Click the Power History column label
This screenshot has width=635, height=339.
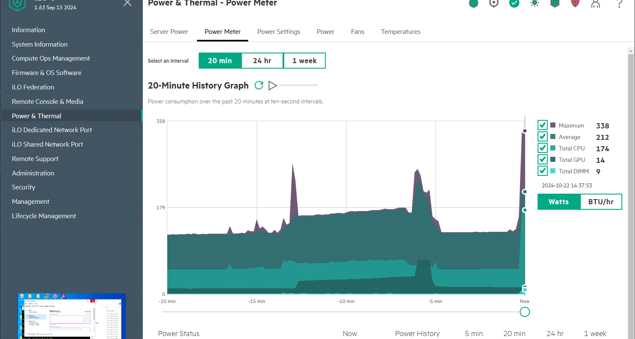[417, 333]
